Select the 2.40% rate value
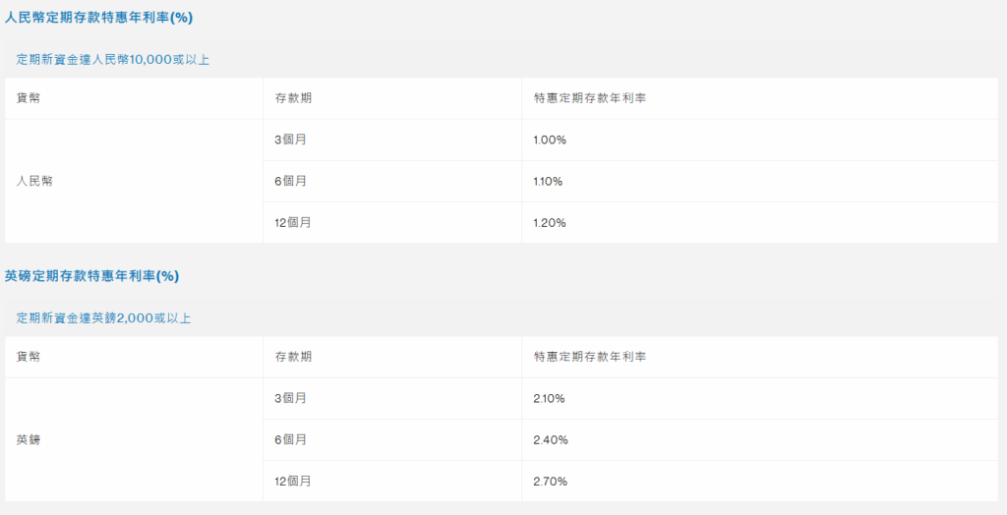 click(551, 440)
